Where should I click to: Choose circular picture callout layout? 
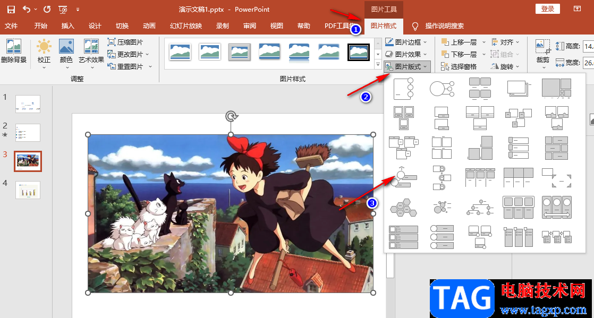[442, 89]
